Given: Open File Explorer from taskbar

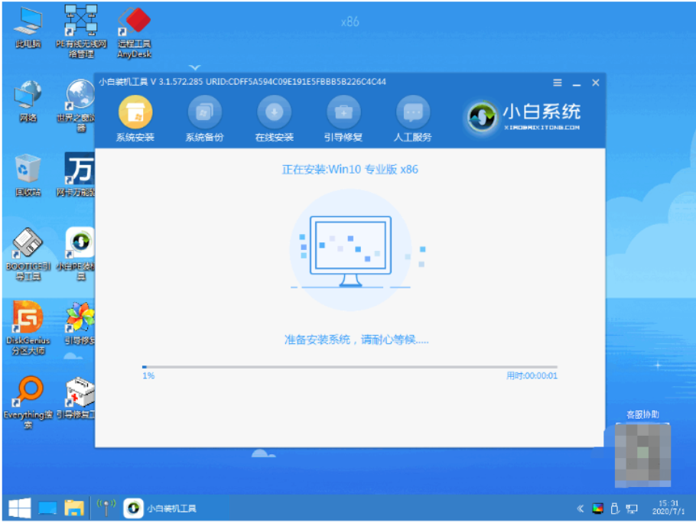Looking at the screenshot, I should click(x=74, y=508).
